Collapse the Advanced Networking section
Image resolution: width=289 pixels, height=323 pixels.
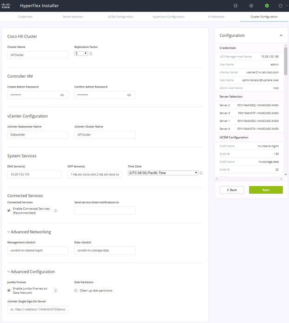pyautogui.click(x=9, y=232)
